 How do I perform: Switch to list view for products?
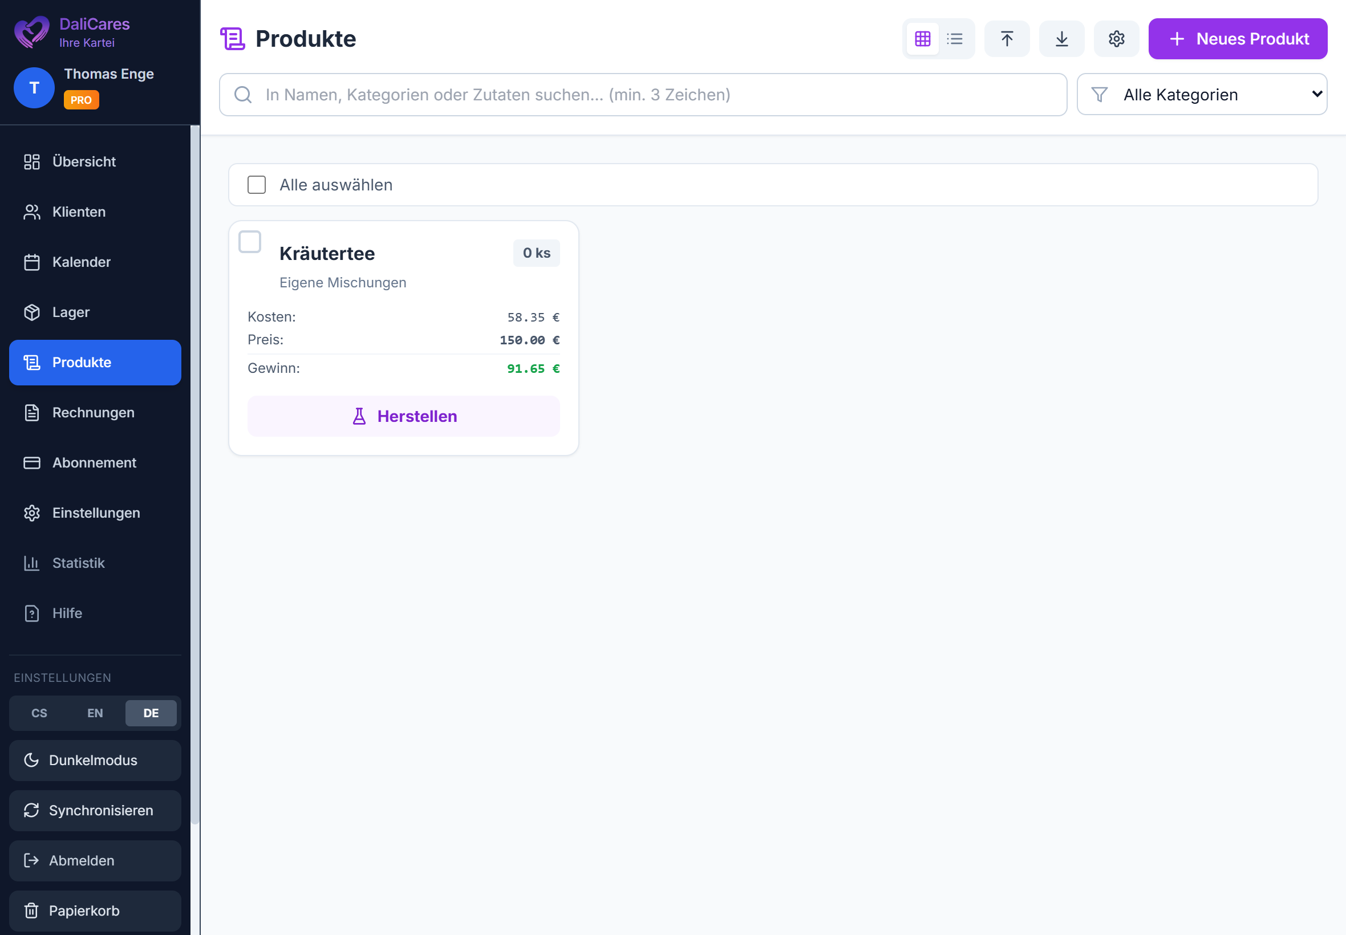tap(955, 38)
